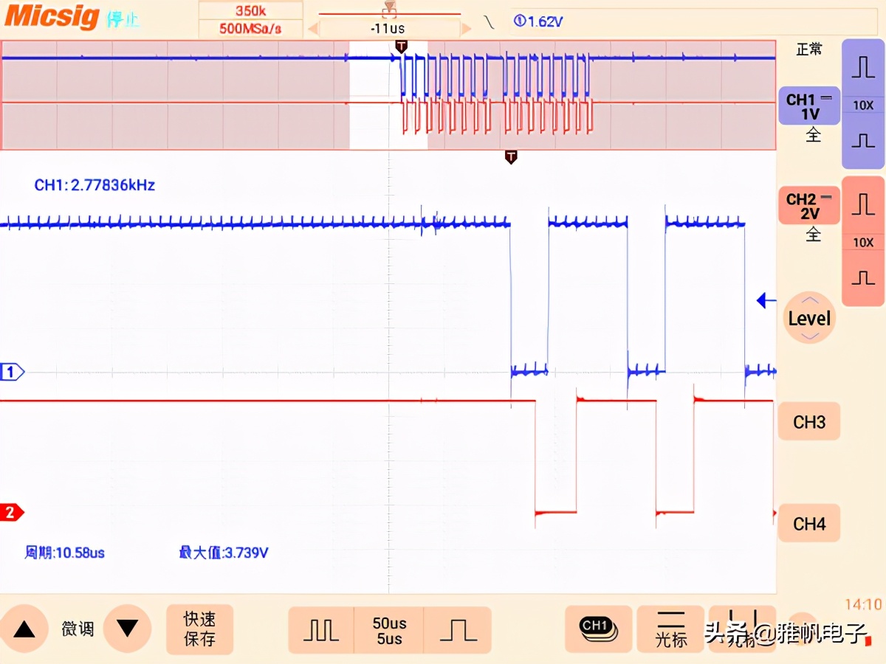The image size is (886, 664).
Task: Increase CH2 vertical scale with tall pulse icon
Action: pyautogui.click(x=862, y=204)
